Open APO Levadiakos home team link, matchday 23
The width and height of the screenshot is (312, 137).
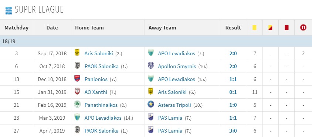(103, 118)
